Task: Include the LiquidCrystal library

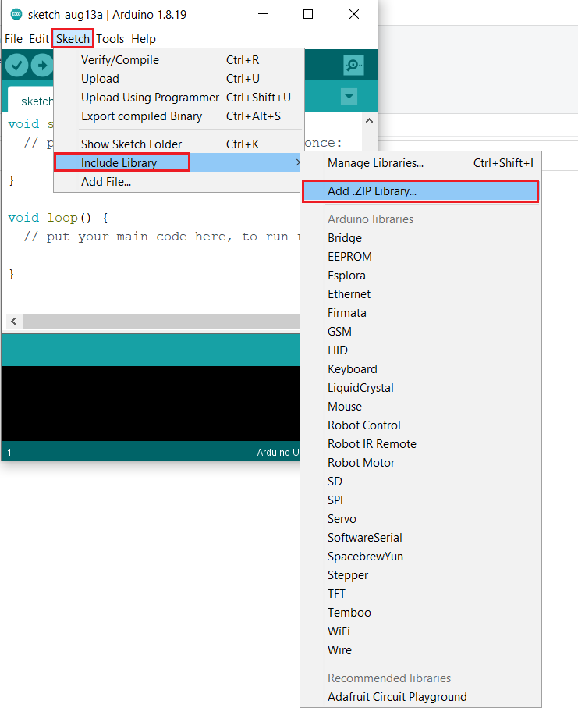Action: (420, 388)
